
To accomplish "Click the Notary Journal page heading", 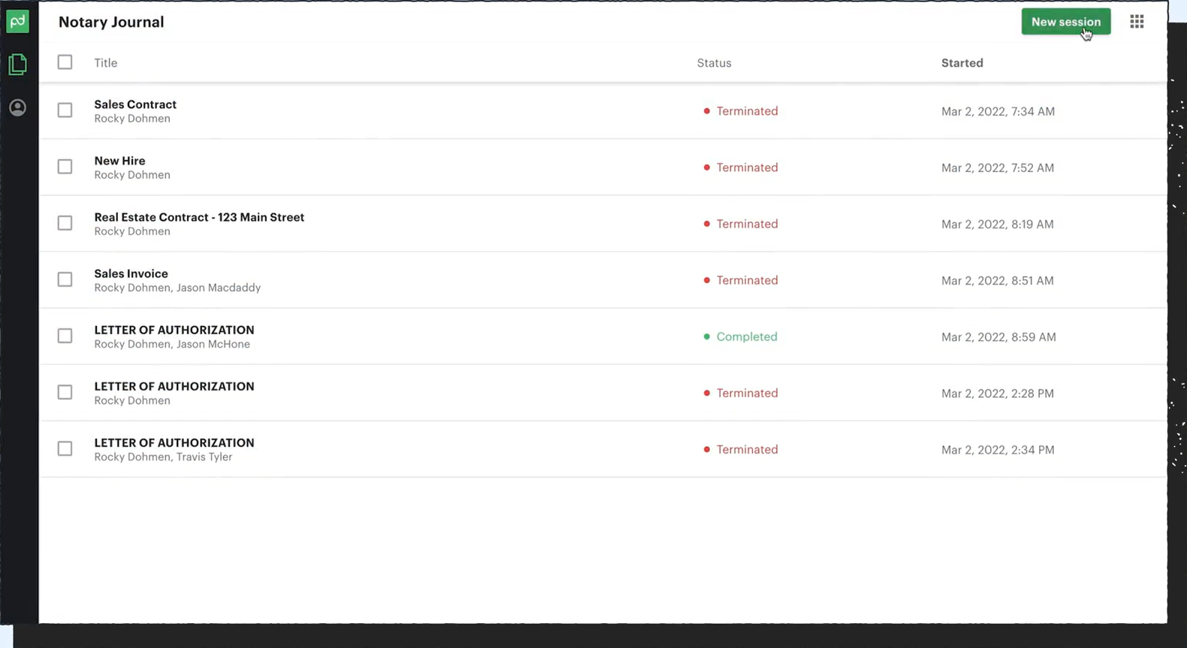I will tap(111, 22).
